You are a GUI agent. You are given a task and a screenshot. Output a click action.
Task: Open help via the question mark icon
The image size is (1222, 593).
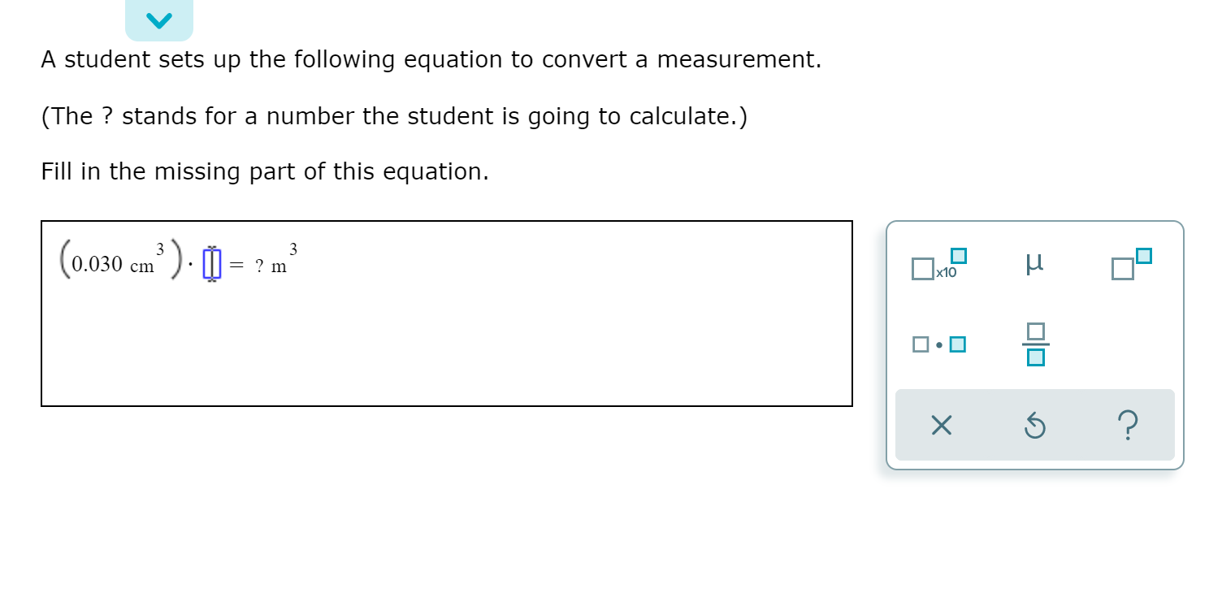pos(1129,425)
